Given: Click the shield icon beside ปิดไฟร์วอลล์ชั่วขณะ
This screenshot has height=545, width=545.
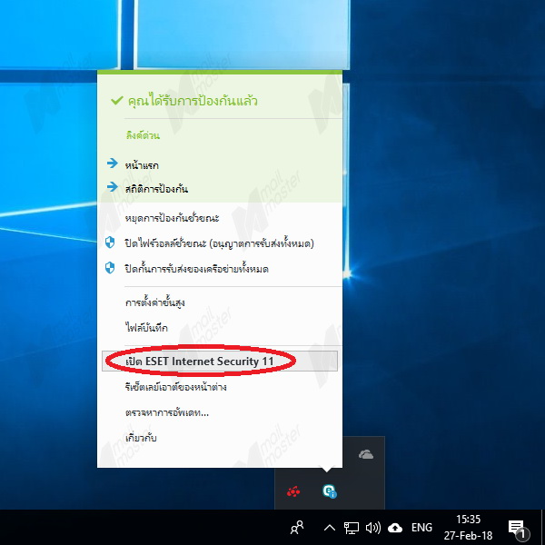Looking at the screenshot, I should (110, 243).
